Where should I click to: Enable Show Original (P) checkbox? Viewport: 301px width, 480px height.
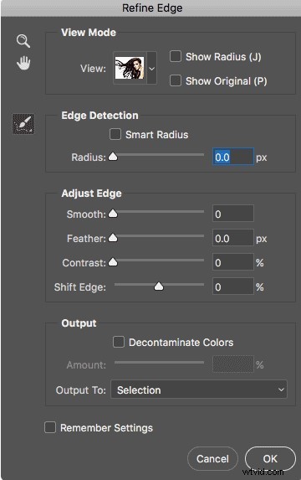(176, 80)
